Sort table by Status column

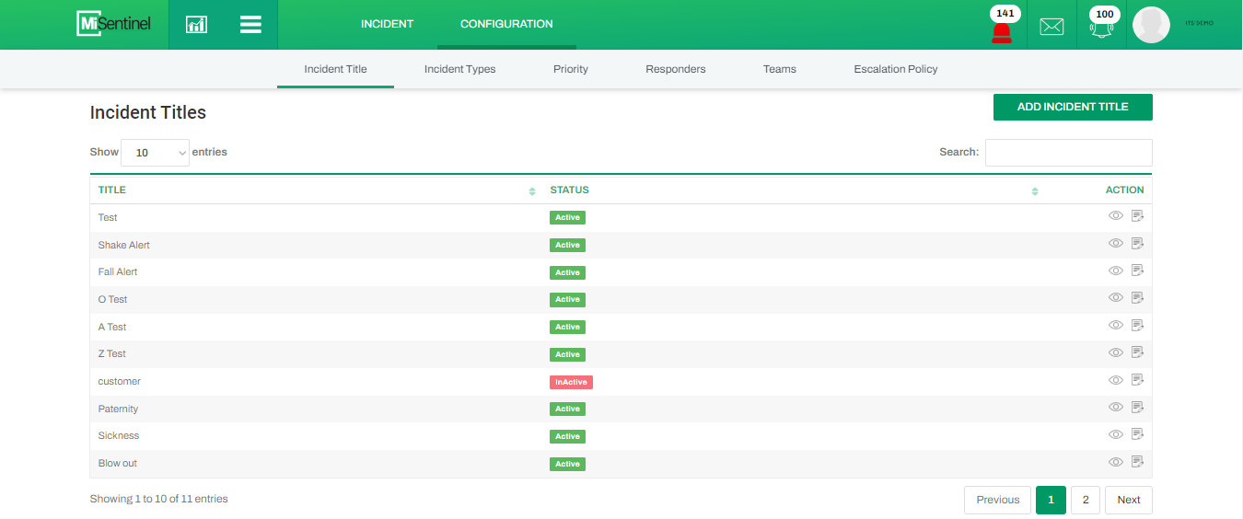click(x=1035, y=191)
